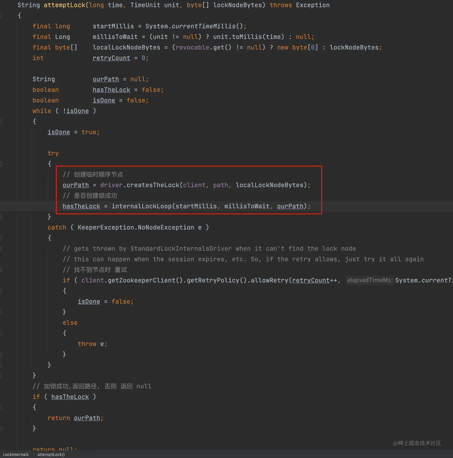Click the getZookeeperClient() call
The height and width of the screenshot is (458, 453).
[x=145, y=281]
